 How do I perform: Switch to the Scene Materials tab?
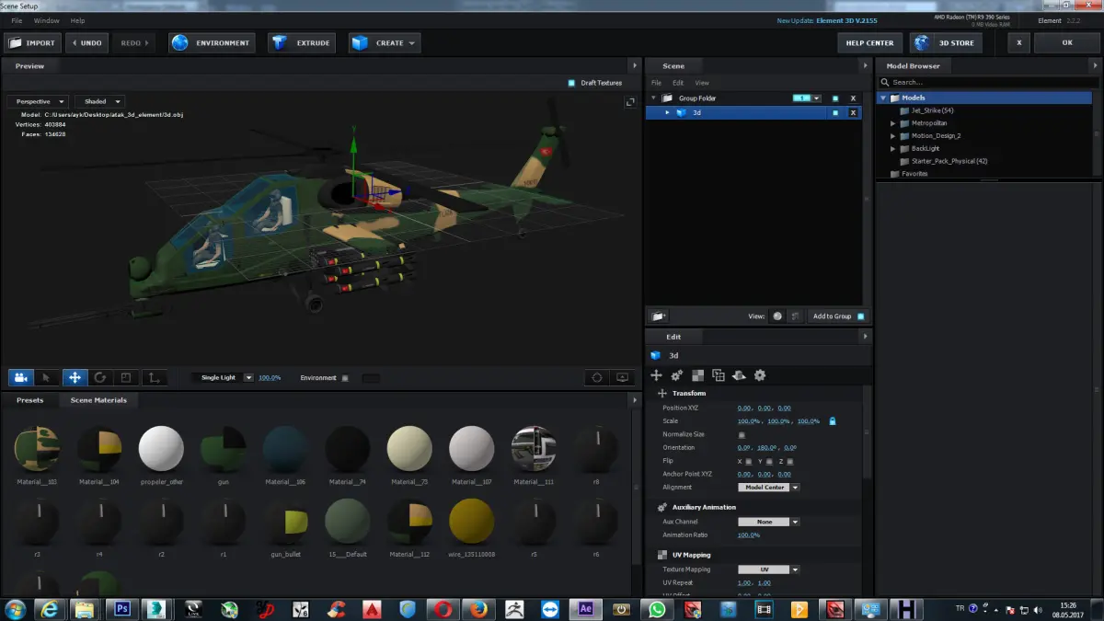point(98,400)
